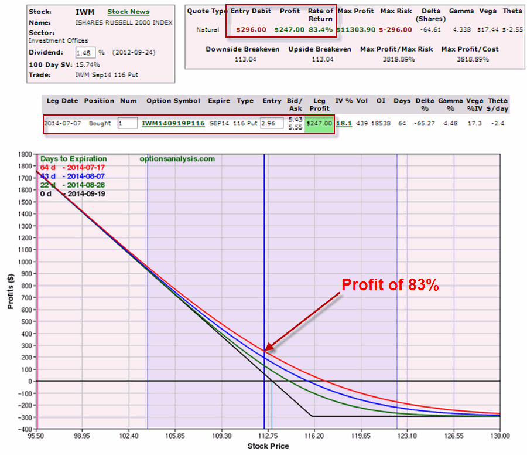Viewport: 527px width, 455px height.
Task: Select the Profit value $247.00
Action: click(289, 30)
